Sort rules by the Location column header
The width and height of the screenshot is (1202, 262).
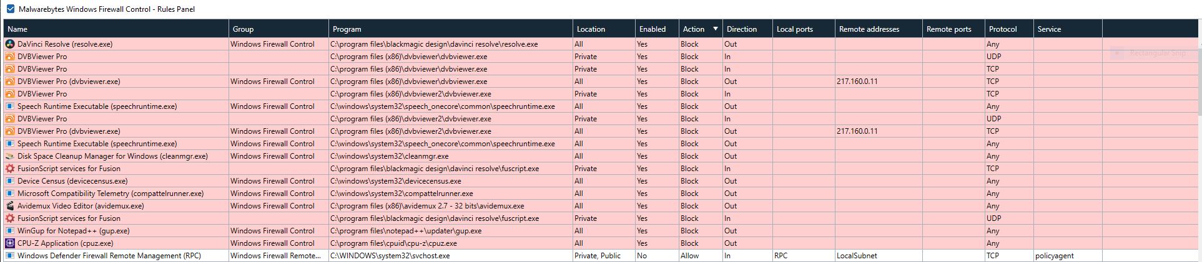pyautogui.click(x=604, y=29)
